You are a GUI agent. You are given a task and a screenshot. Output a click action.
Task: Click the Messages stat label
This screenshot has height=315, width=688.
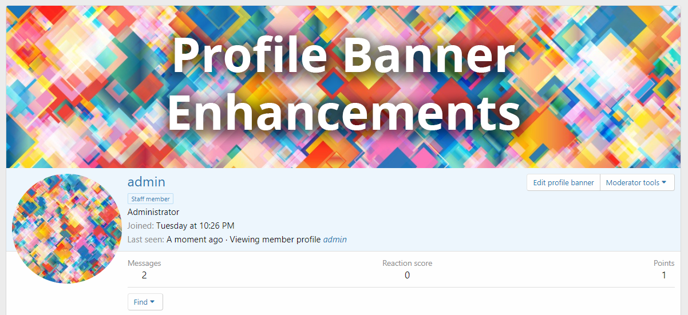click(x=144, y=264)
